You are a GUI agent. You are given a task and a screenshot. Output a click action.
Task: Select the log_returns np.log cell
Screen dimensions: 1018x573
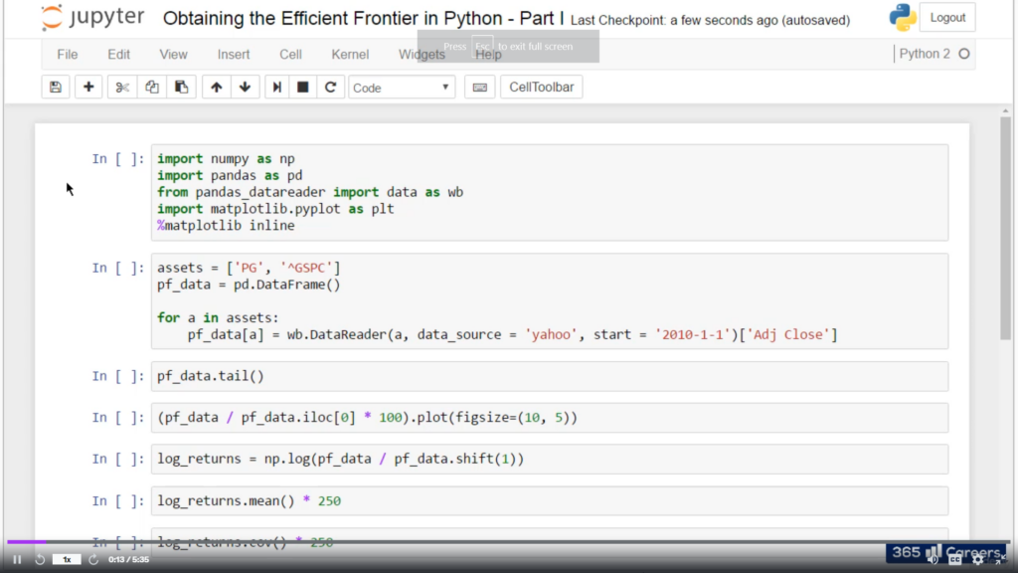point(549,460)
